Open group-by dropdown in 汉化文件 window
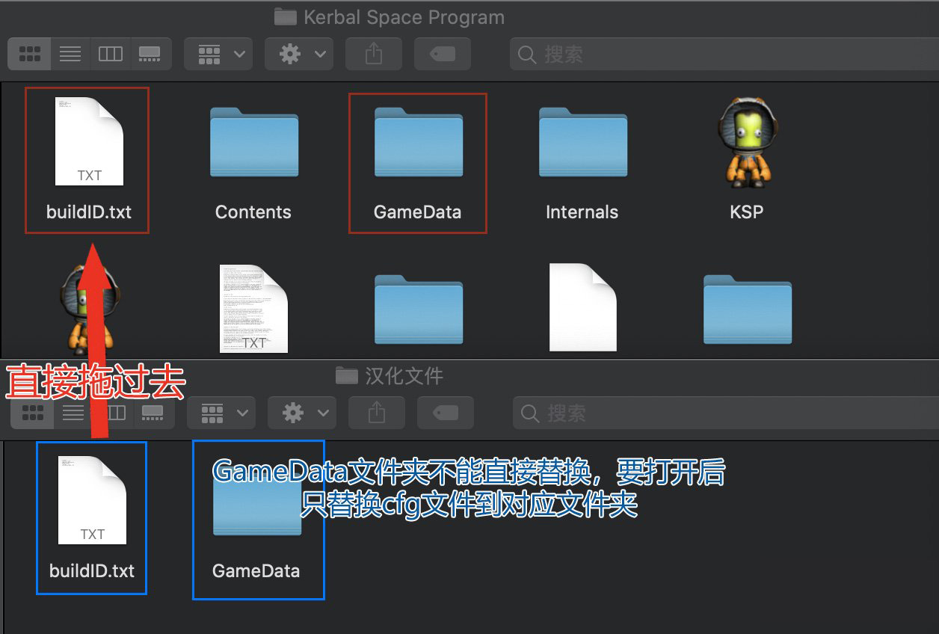Image resolution: width=939 pixels, height=634 pixels. click(x=221, y=413)
